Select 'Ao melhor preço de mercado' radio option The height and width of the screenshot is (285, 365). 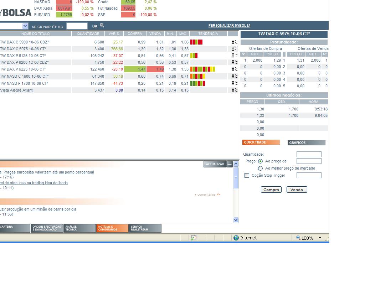click(261, 168)
